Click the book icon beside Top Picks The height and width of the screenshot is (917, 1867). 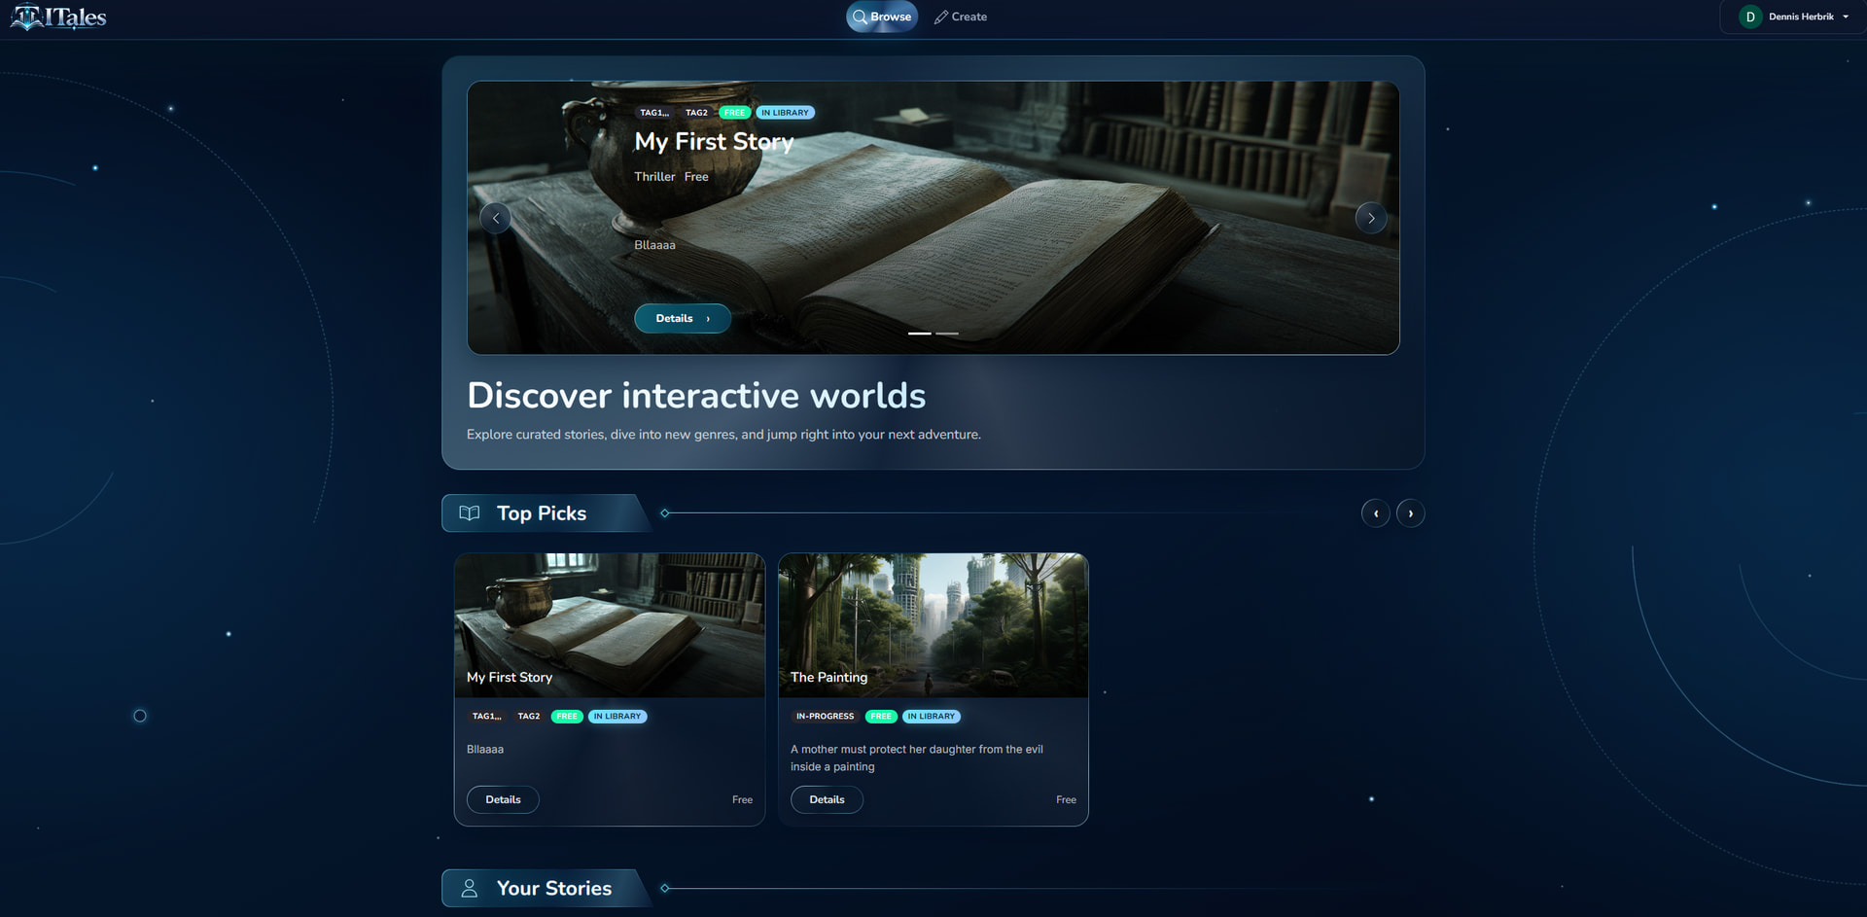(470, 513)
